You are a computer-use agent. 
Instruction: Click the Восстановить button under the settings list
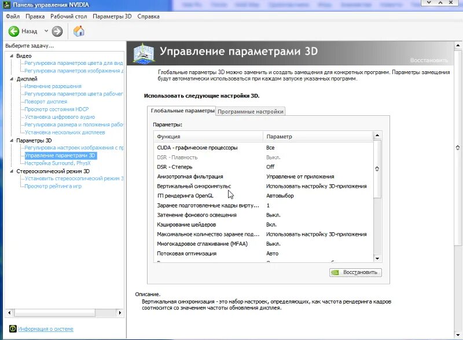point(355,272)
